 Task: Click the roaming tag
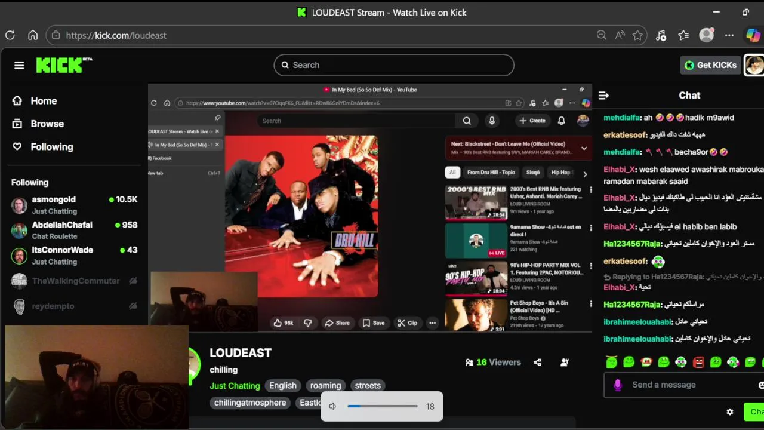click(x=325, y=386)
